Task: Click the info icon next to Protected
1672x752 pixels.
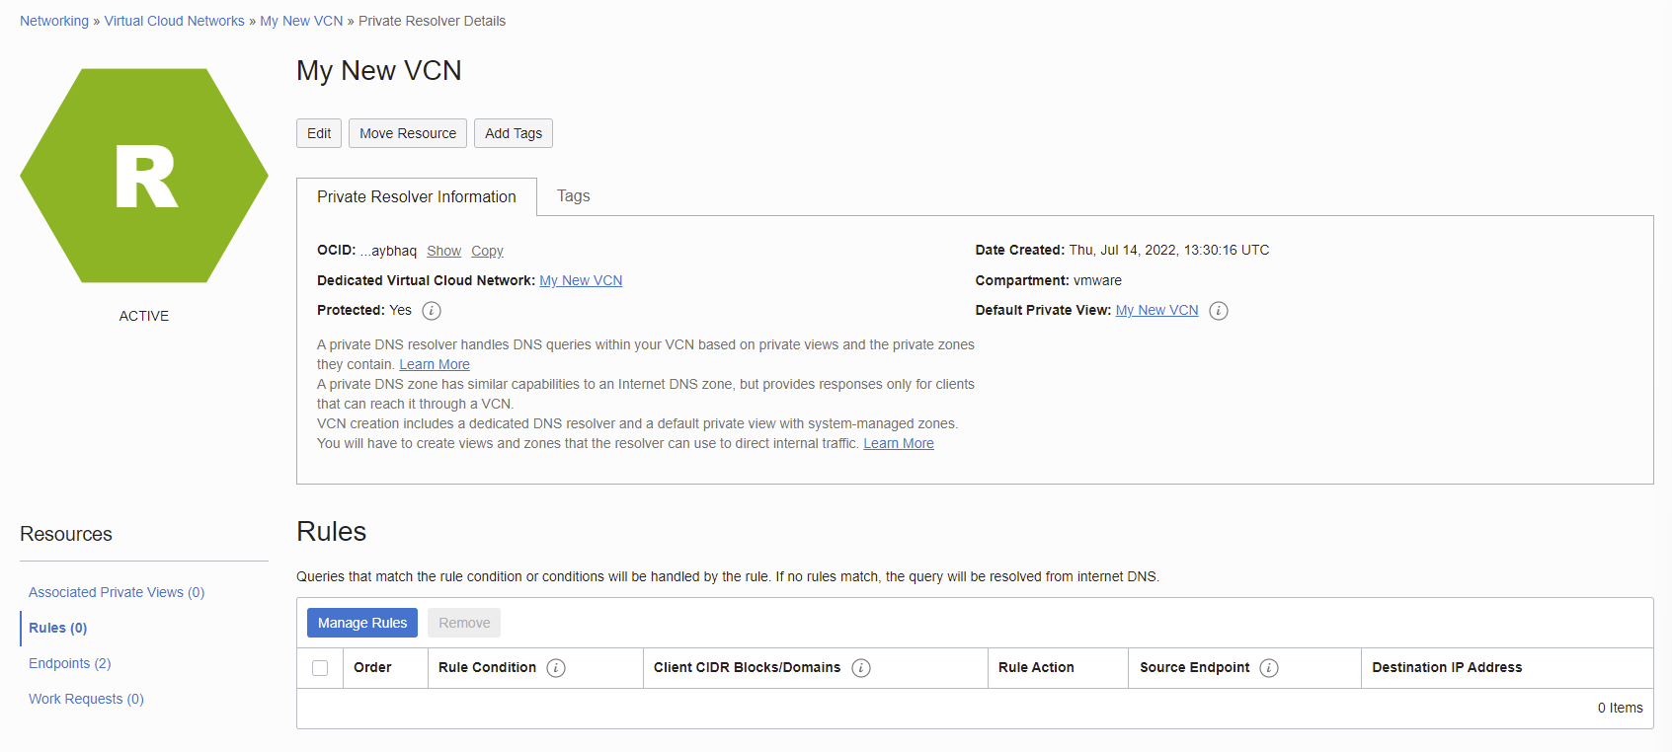Action: coord(432,311)
